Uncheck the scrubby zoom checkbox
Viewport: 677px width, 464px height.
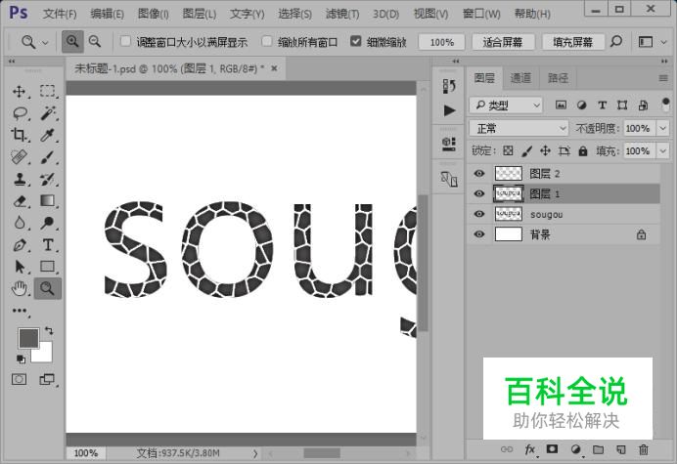coord(356,41)
